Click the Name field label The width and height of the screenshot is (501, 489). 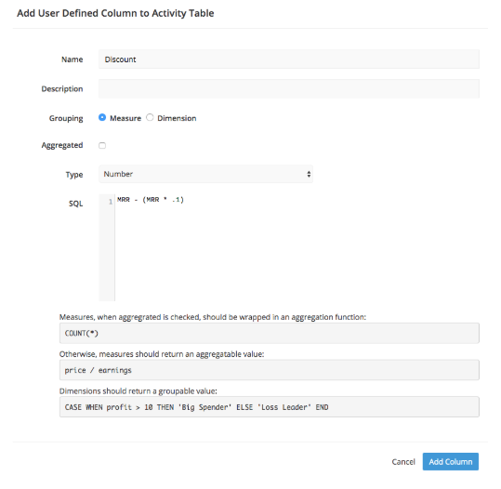(73, 59)
